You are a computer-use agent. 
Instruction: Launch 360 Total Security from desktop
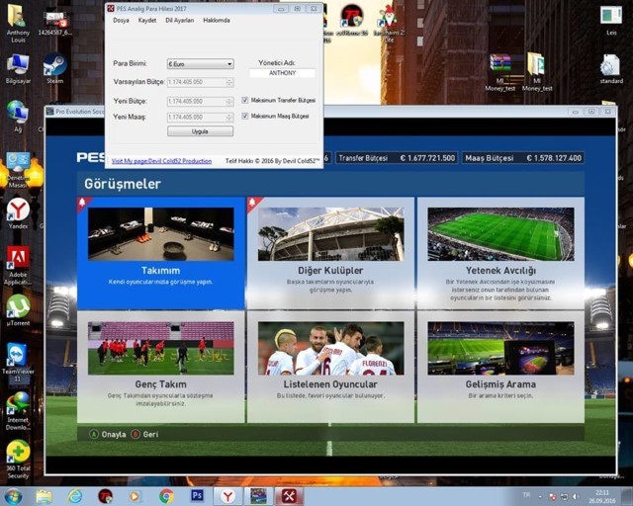pos(18,460)
